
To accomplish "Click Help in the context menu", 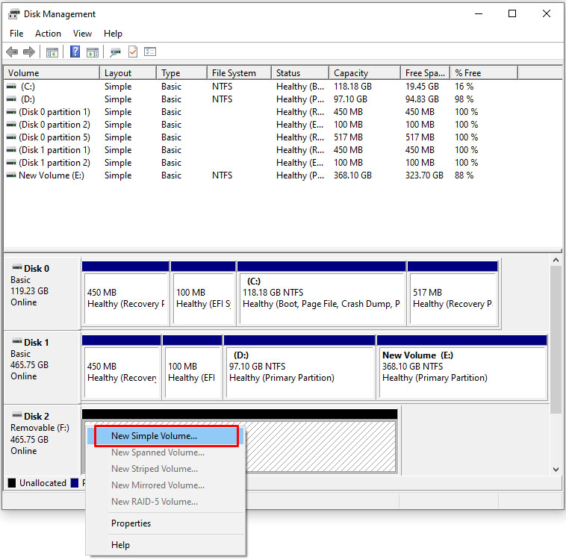I will pos(120,545).
